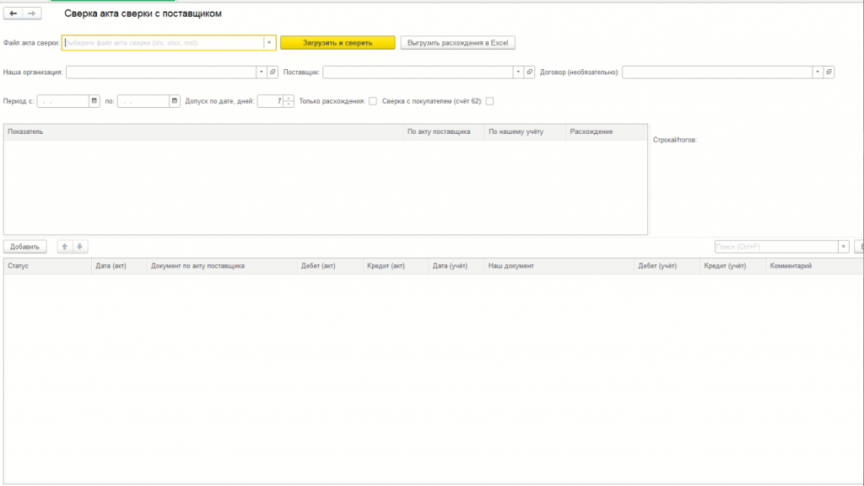This screenshot has width=864, height=486.
Task: Expand the Поставщик dropdown list
Action: (x=518, y=72)
